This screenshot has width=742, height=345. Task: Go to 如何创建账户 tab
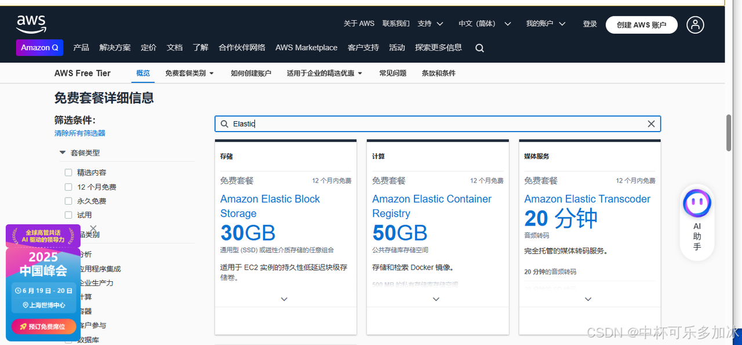pyautogui.click(x=251, y=73)
